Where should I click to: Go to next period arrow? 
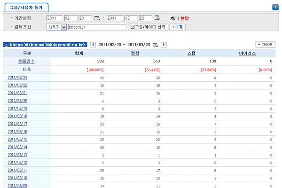164,45
